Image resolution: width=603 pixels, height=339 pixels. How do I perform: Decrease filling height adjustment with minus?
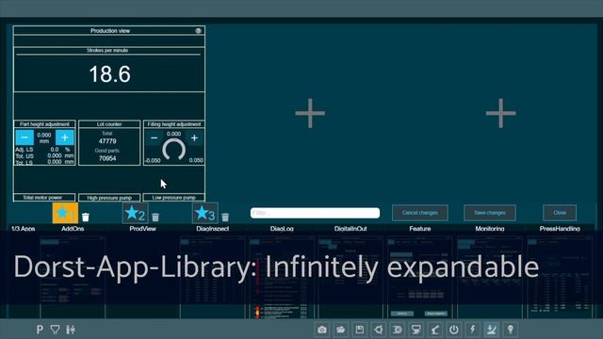point(154,138)
